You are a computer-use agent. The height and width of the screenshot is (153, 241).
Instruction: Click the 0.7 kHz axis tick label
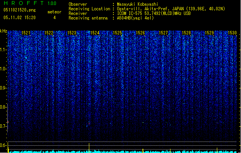pyautogui.click(x=3, y=126)
